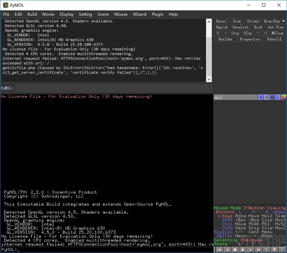Open the File menu
Image resolution: width=287 pixels, height=253 pixels.
pos(6,14)
